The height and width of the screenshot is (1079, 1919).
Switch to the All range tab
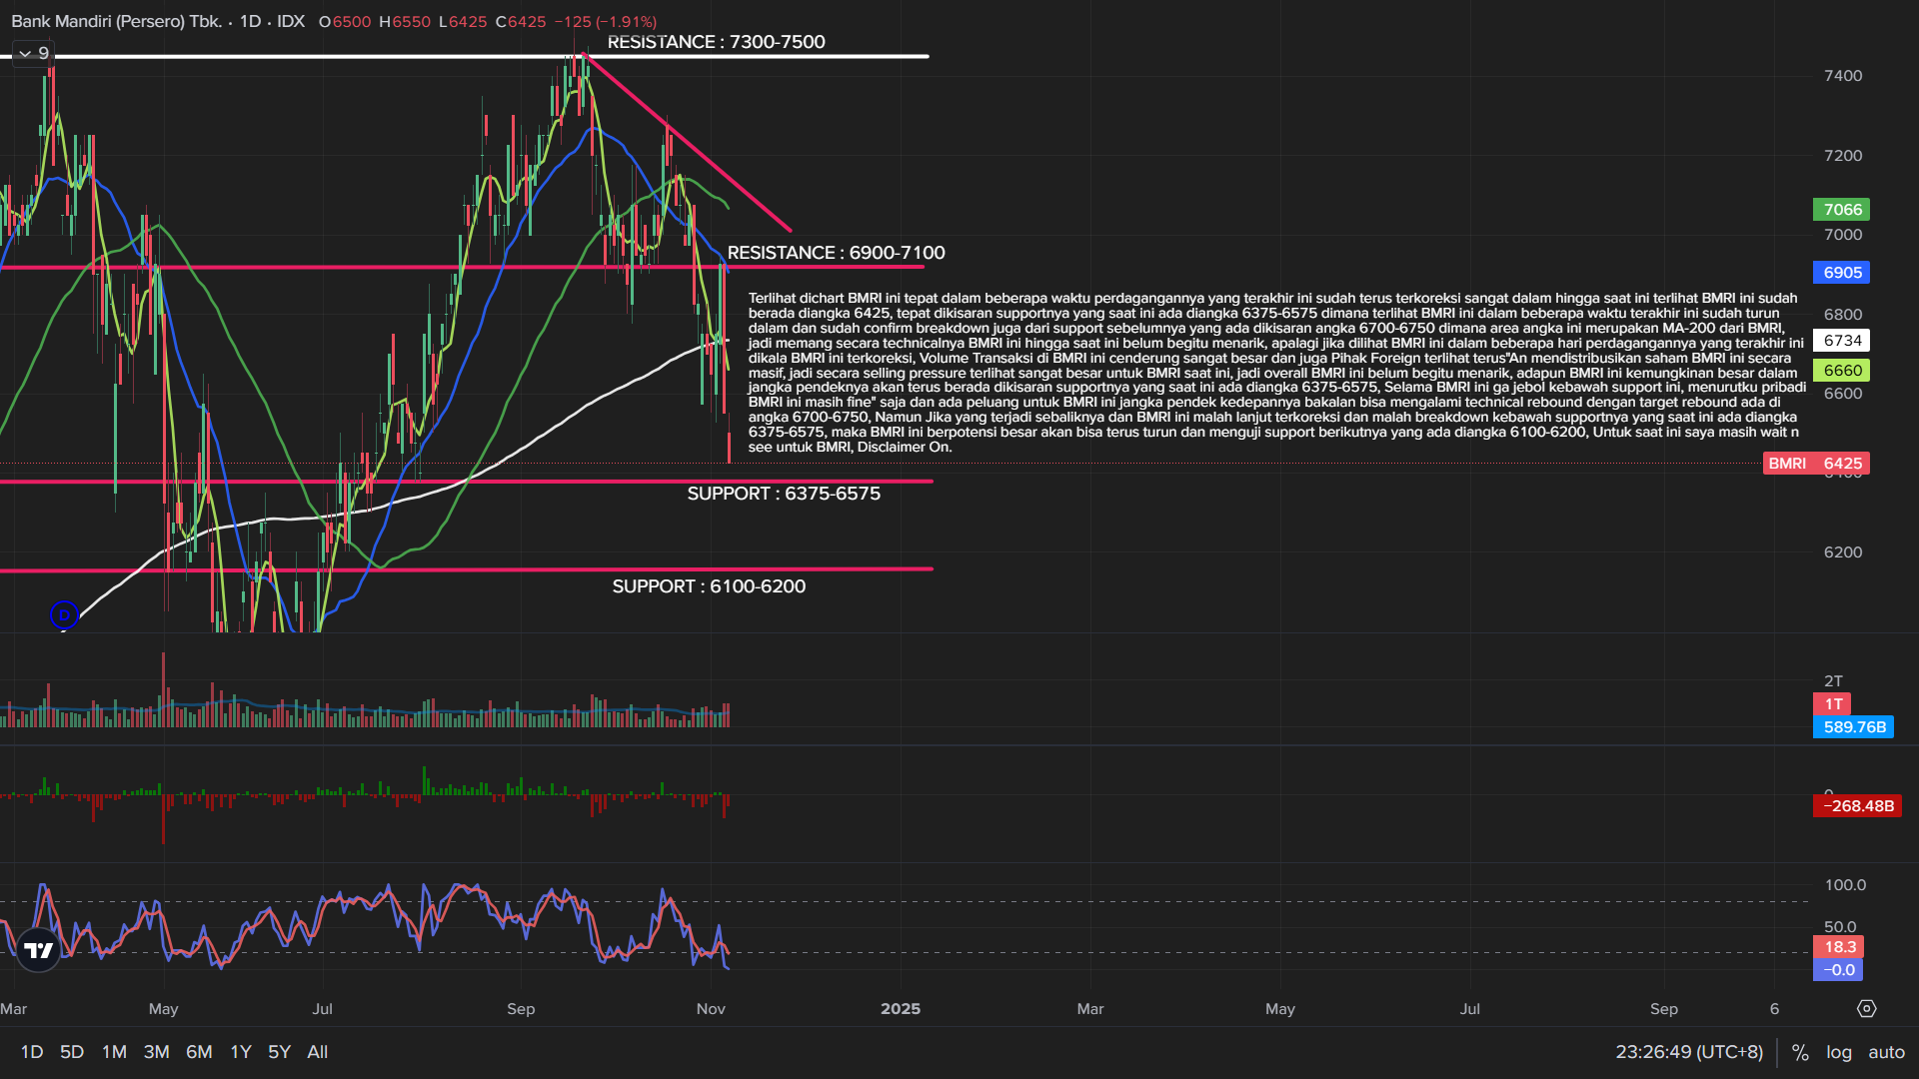point(318,1052)
